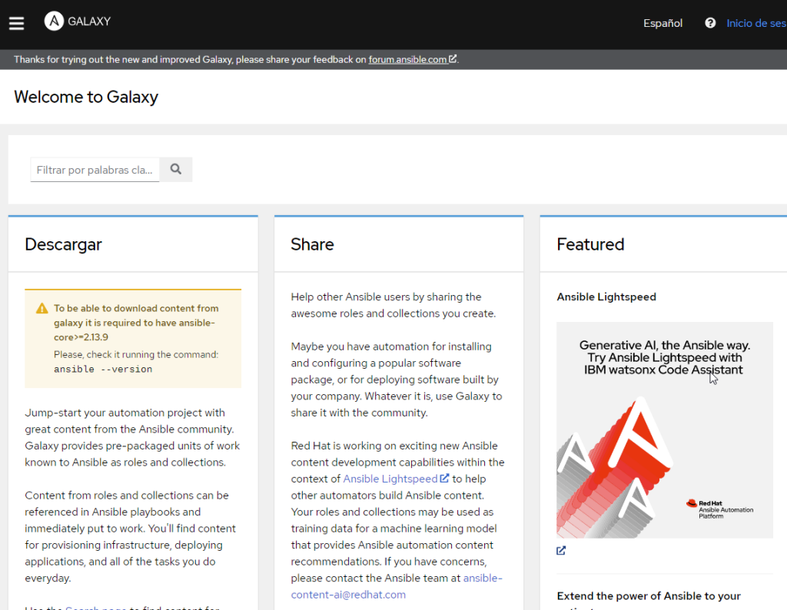Click the search magnifier icon
The image size is (787, 610).
tap(175, 169)
